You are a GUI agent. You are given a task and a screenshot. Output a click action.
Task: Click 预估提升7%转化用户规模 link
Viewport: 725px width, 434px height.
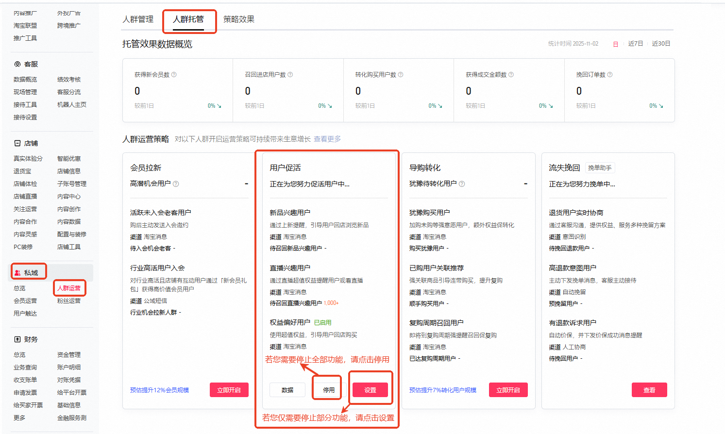coord(443,390)
